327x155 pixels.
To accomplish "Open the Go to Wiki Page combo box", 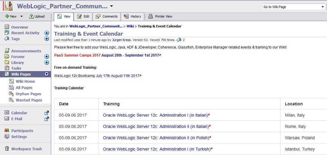I will pos(293,7).
